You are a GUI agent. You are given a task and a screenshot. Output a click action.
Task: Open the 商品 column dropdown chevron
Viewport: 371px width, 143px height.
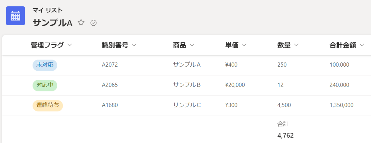[192, 45]
